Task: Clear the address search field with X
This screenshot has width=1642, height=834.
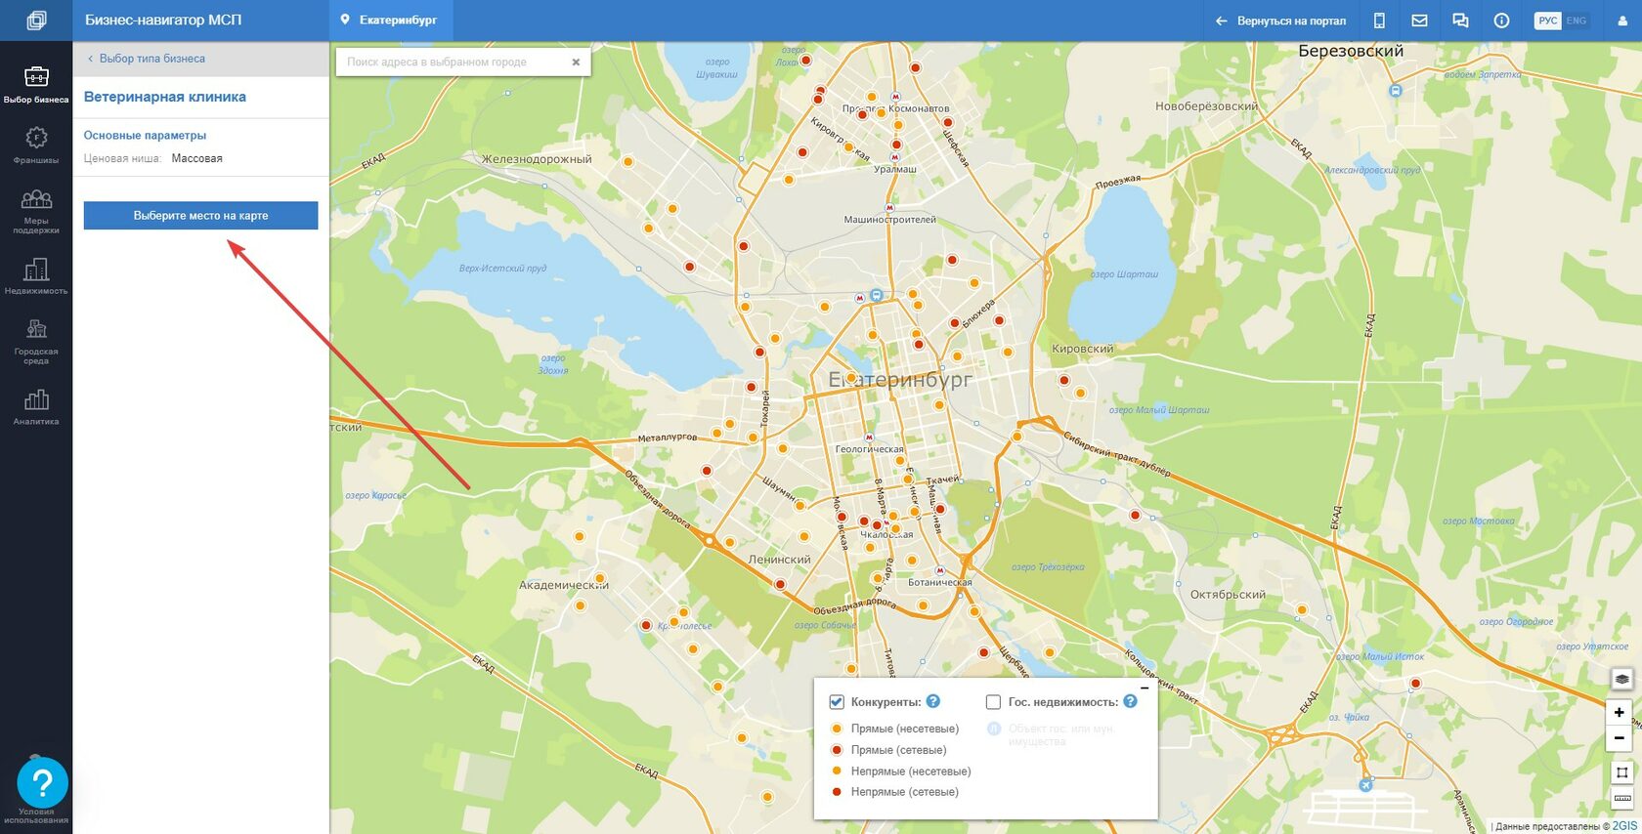Action: 576,63
